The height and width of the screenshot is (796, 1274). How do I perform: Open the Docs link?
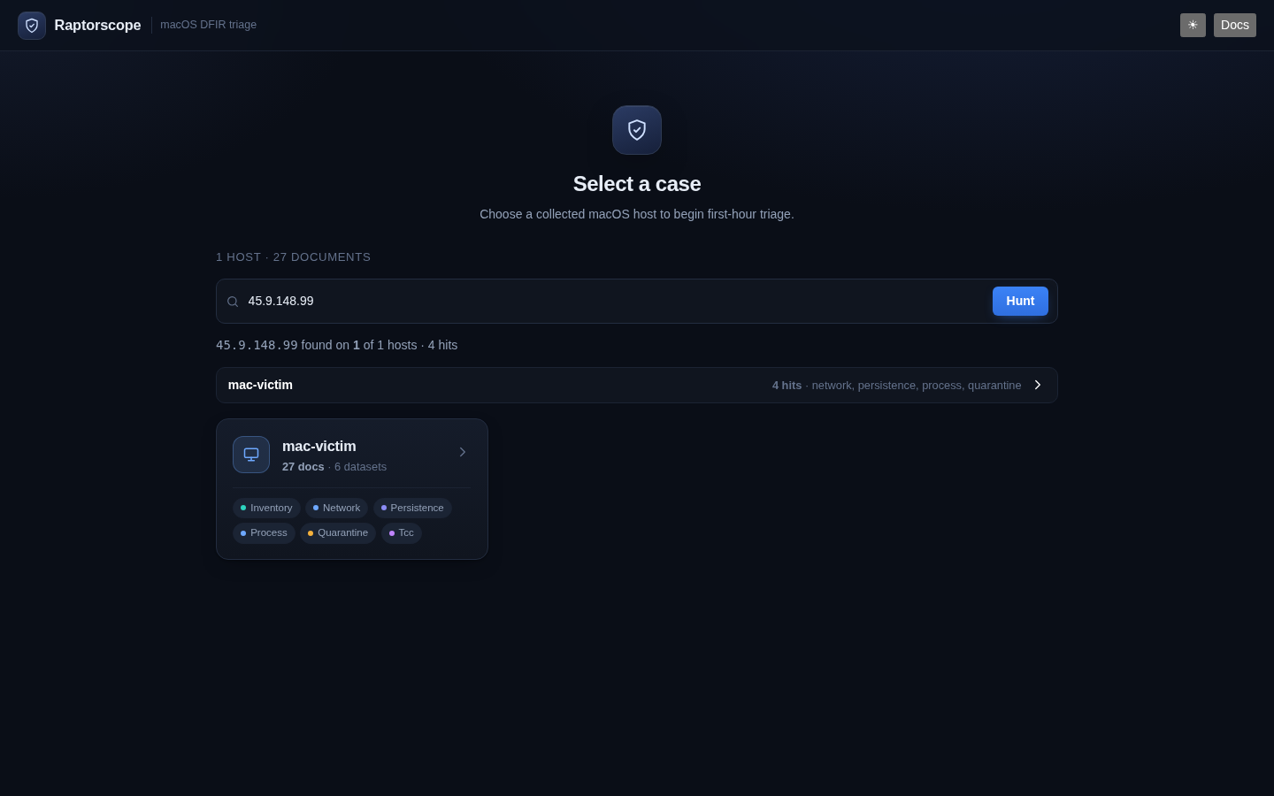click(x=1235, y=25)
